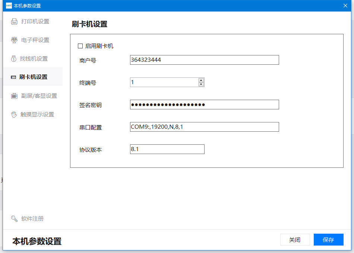Close the 本机参数设置 window
Image resolution: width=354 pixels, height=253 pixels.
click(345, 6)
